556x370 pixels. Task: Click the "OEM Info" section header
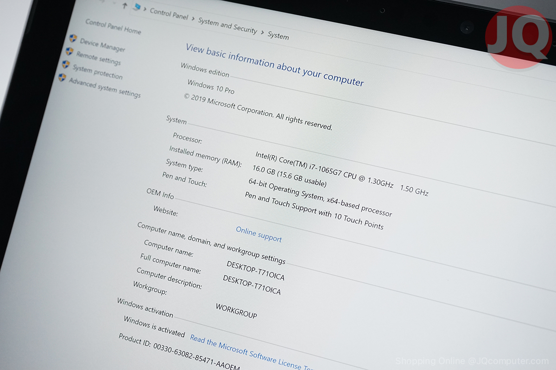pos(160,193)
